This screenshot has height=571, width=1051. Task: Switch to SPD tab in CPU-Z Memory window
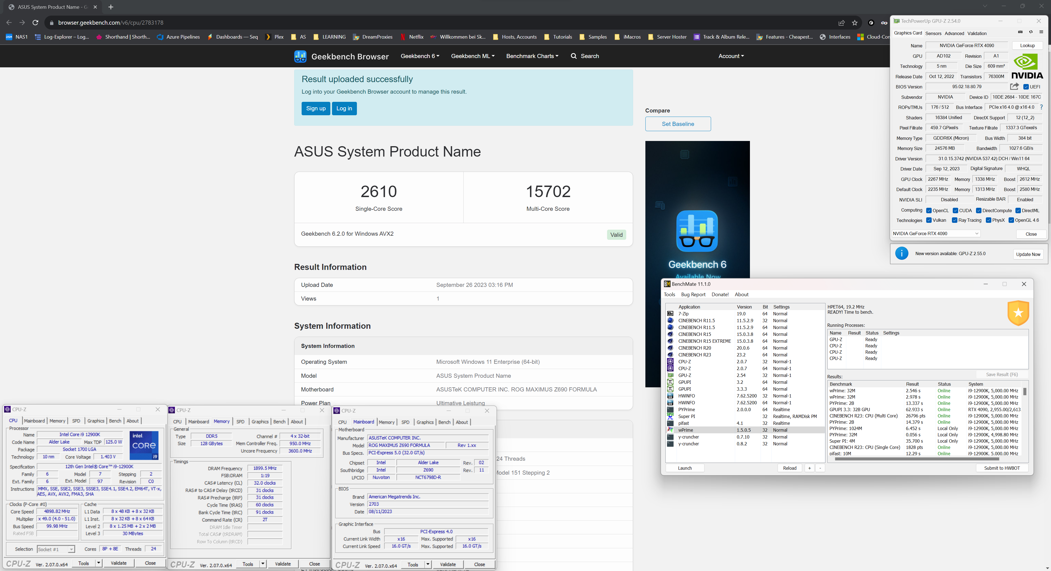coord(240,422)
